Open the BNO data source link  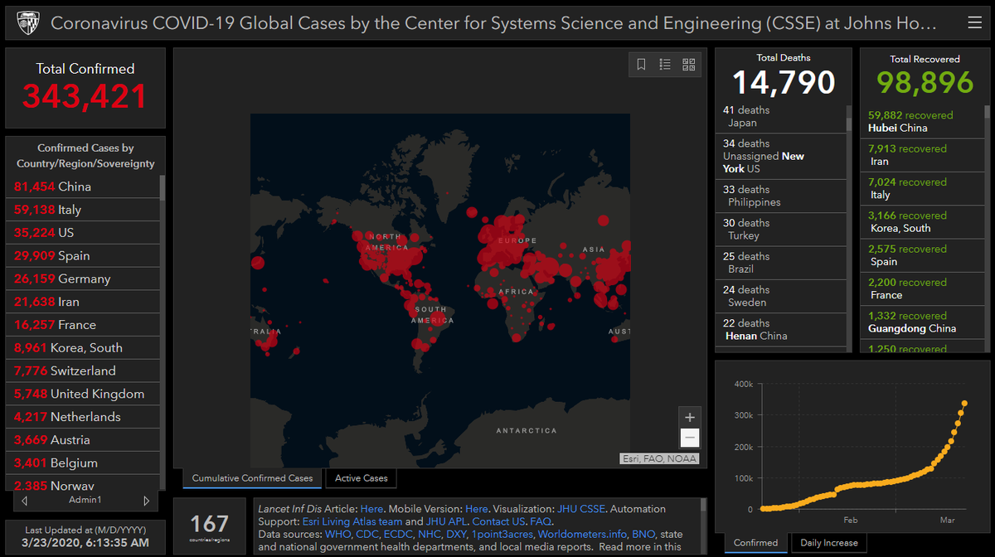tap(643, 534)
